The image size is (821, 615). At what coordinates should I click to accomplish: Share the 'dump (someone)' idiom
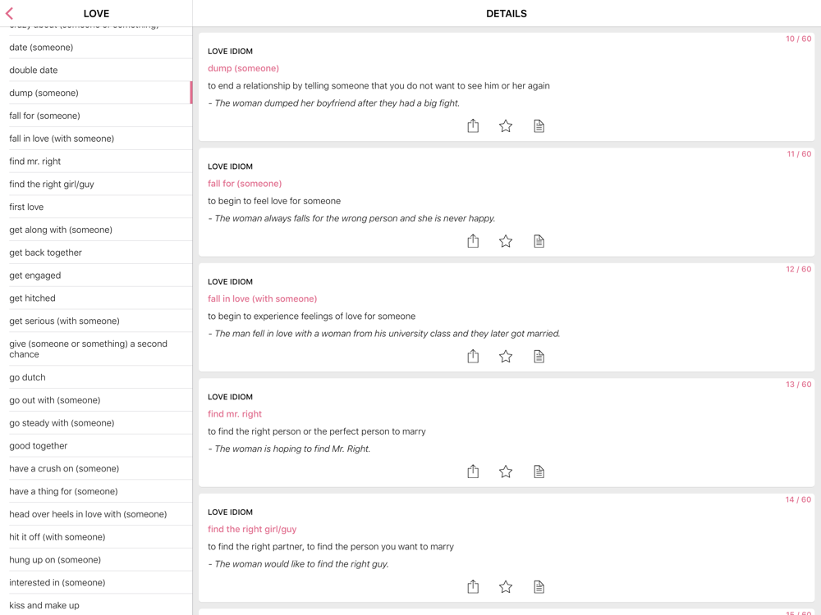pos(473,125)
